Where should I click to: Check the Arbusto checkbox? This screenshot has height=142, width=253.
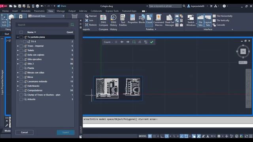tap(21, 99)
